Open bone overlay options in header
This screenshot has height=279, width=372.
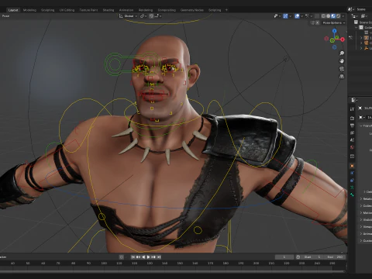tap(309, 16)
